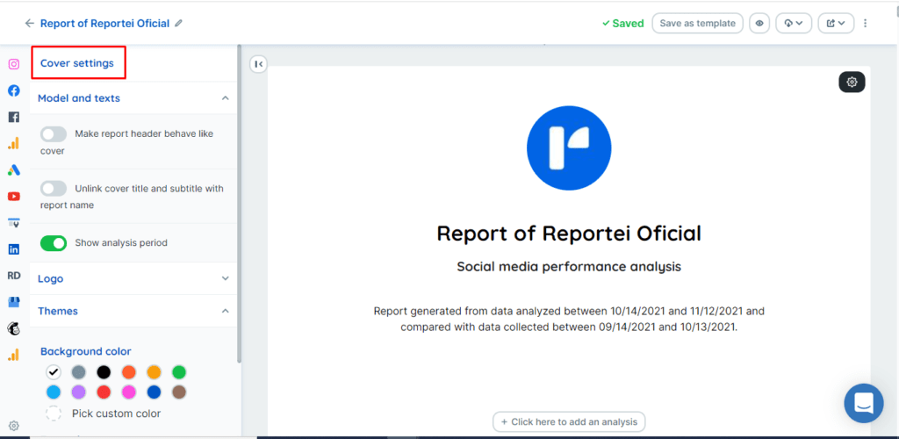
Task: Open the share export dropdown
Action: coord(836,24)
